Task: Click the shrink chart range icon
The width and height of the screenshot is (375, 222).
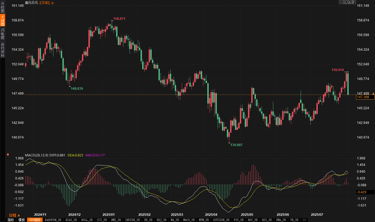Action: point(345,2)
